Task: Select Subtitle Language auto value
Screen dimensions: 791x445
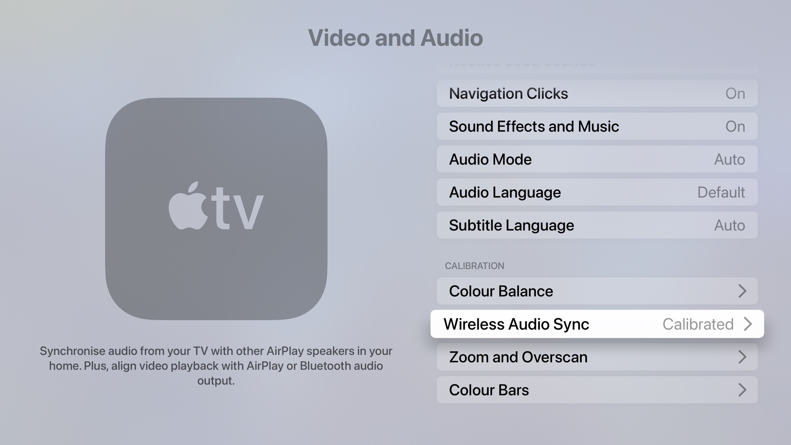Action: pyautogui.click(x=730, y=225)
